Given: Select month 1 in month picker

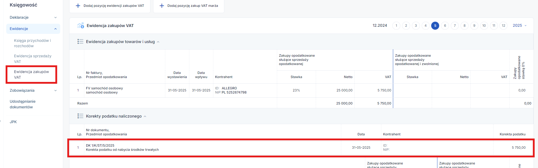Looking at the screenshot, I should coord(396,26).
